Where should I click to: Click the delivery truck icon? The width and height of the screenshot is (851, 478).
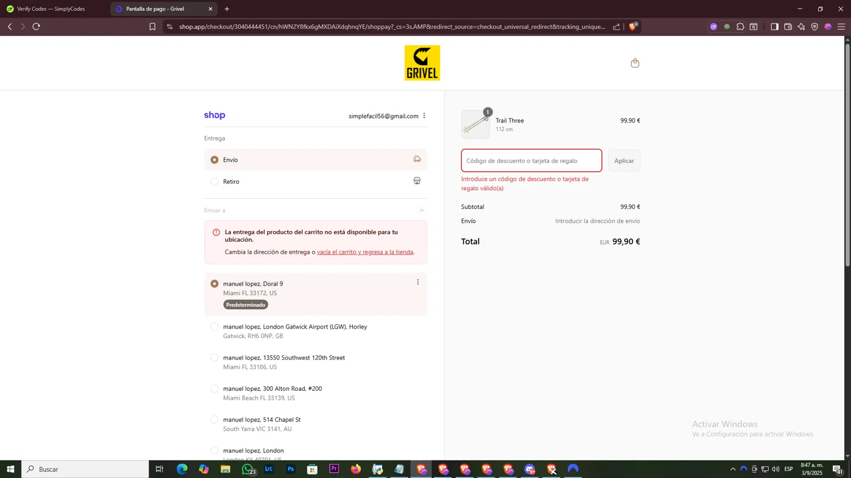[417, 159]
